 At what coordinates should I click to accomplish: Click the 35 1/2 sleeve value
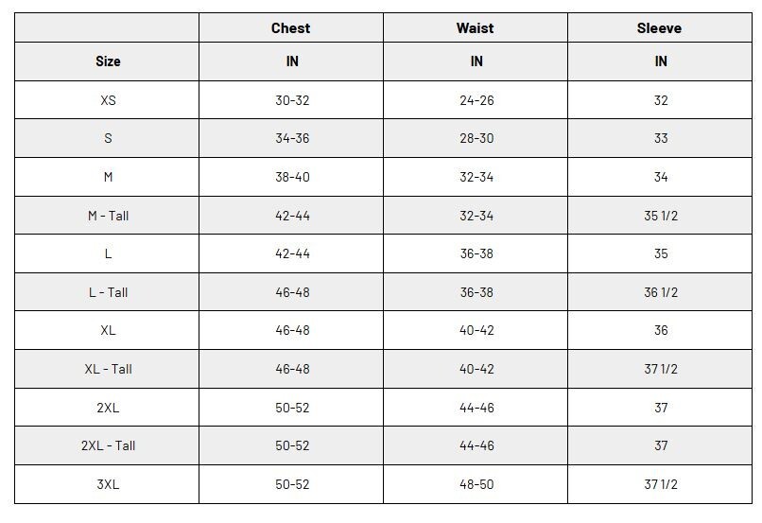[x=661, y=216]
